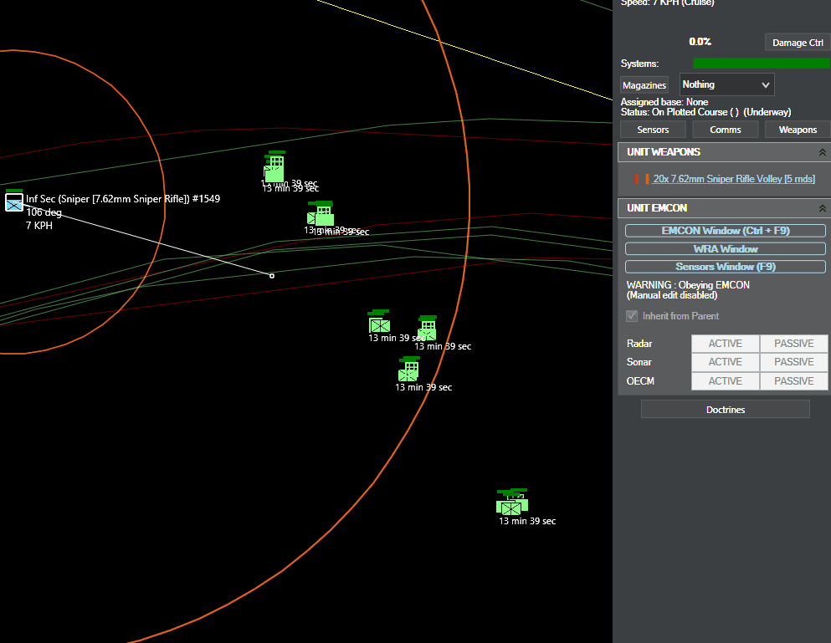
Task: Open the Nothing dropdown next to Magazines
Action: pos(726,84)
